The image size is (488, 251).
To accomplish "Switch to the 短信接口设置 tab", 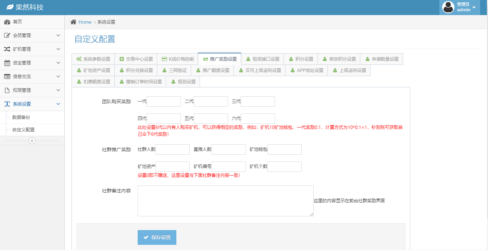I will [x=262, y=59].
